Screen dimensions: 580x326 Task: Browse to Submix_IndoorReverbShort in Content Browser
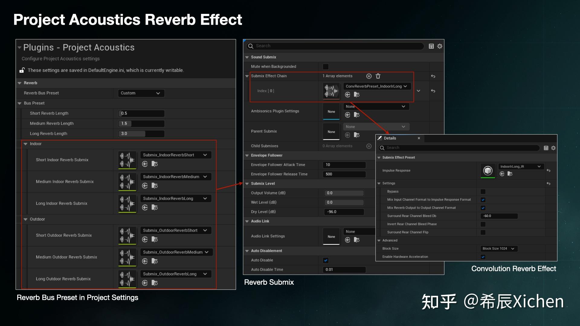(x=155, y=164)
